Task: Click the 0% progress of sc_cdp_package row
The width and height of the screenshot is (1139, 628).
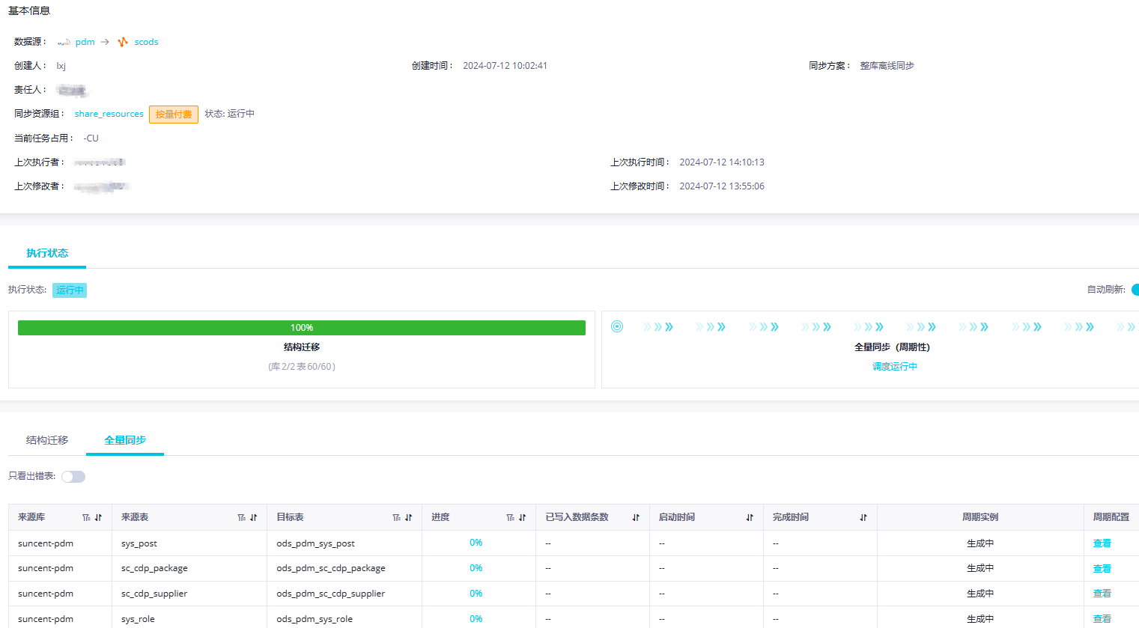Action: coord(476,568)
